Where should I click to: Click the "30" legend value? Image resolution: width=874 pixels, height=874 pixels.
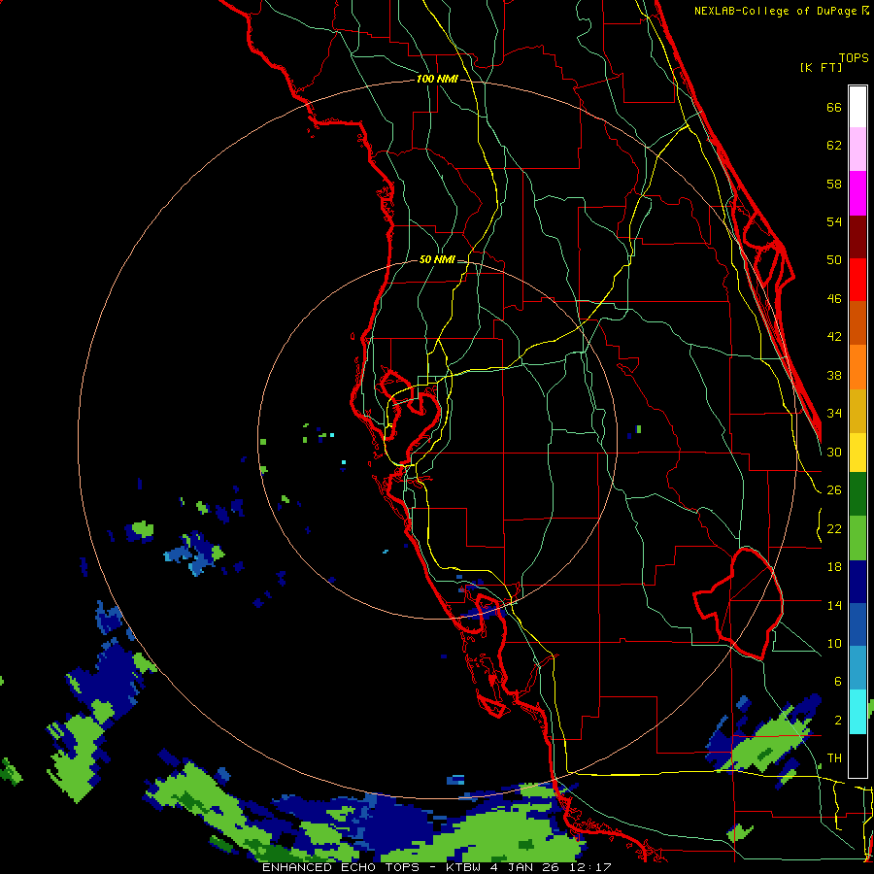[834, 452]
